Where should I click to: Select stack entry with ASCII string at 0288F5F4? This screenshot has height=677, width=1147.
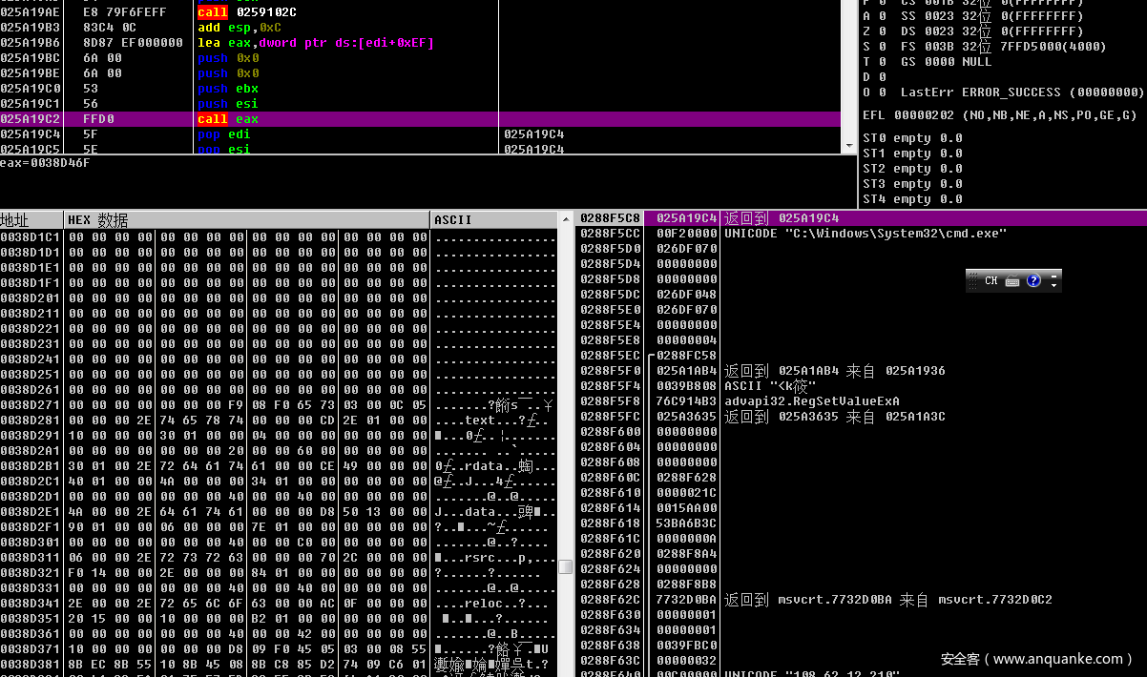(x=863, y=386)
